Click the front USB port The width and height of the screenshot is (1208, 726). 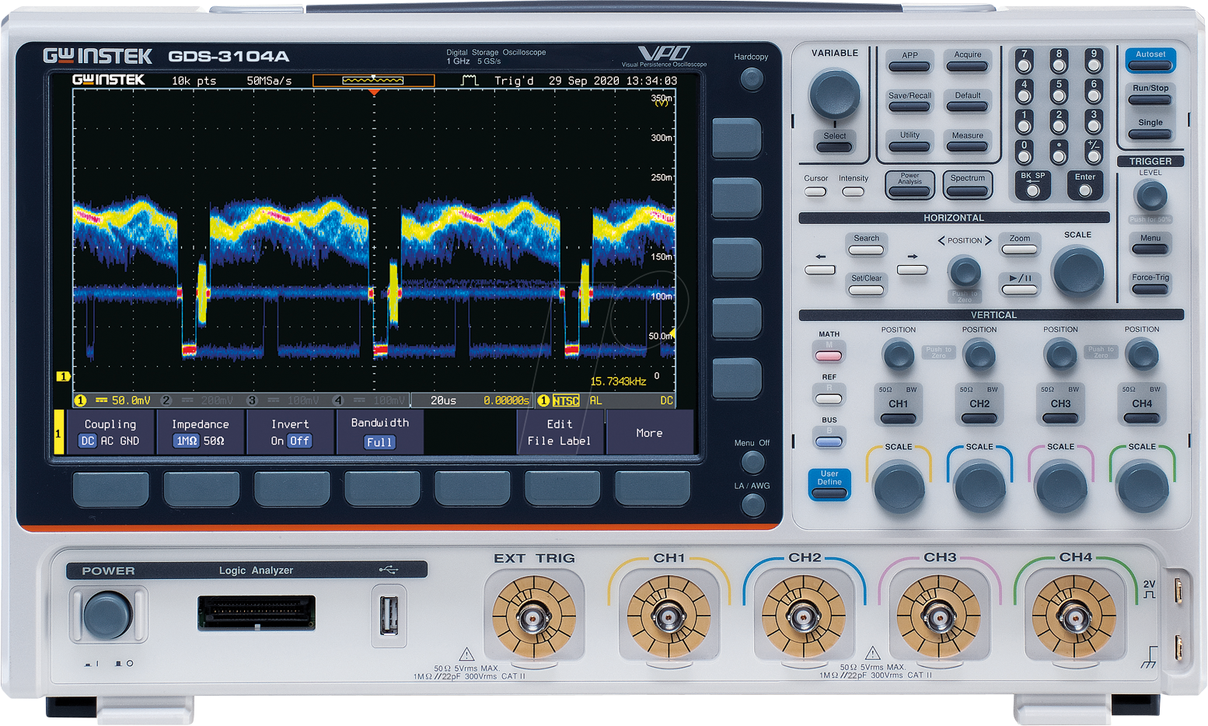[x=388, y=616]
